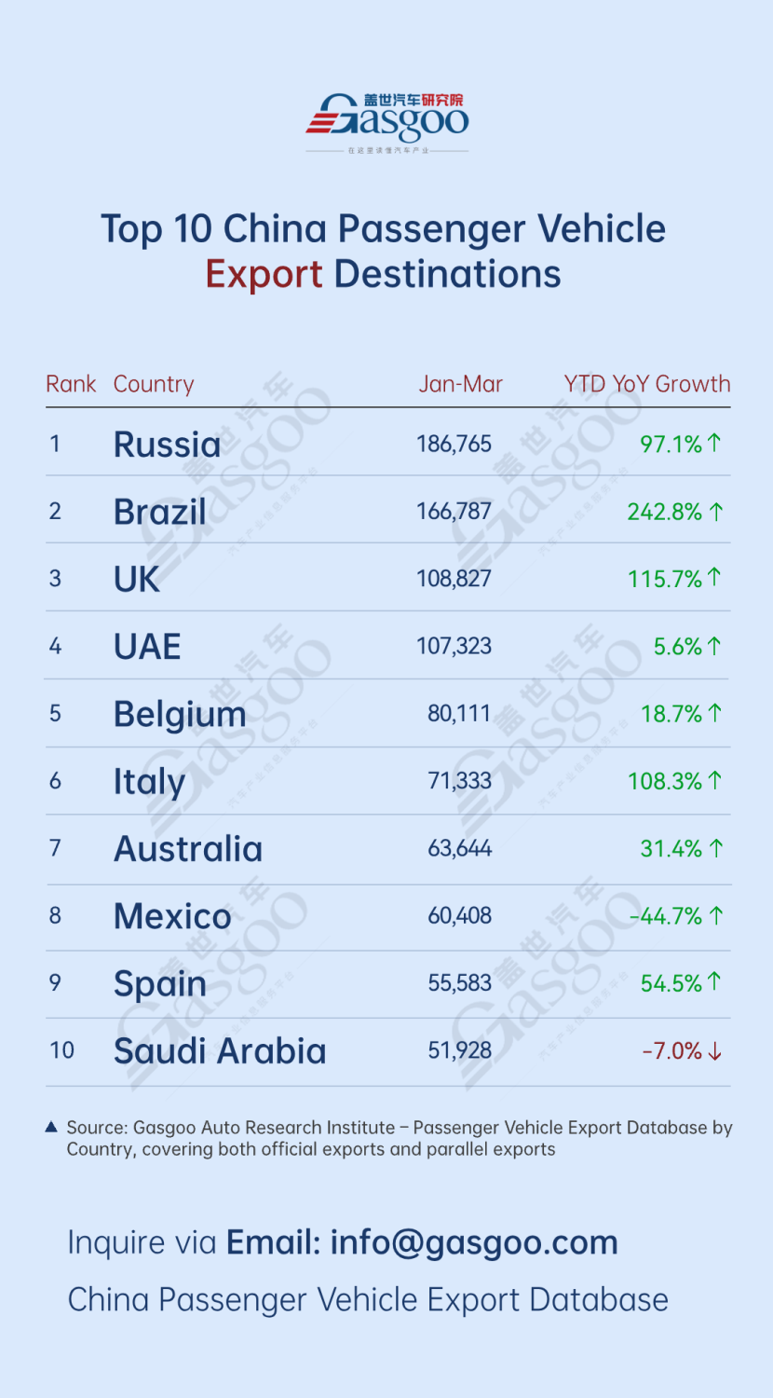Select the Russia row name

[168, 445]
